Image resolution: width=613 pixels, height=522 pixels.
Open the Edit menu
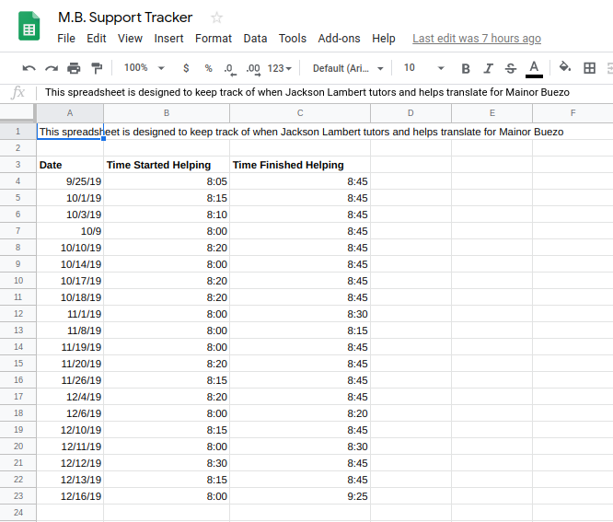(x=96, y=39)
